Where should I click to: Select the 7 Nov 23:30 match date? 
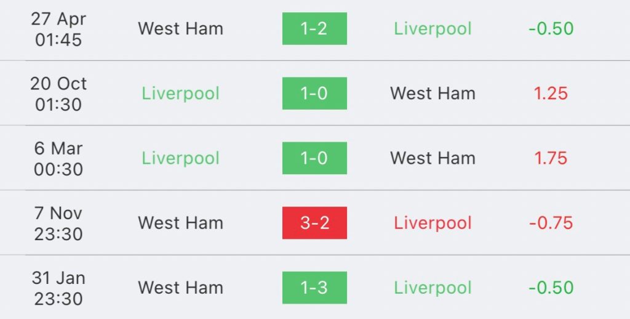58,223
